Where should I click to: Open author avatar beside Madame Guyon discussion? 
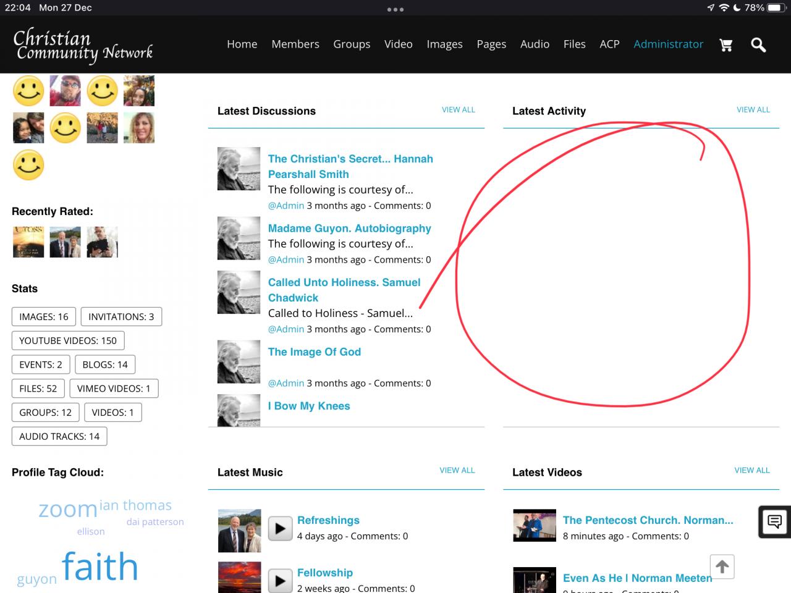click(239, 238)
